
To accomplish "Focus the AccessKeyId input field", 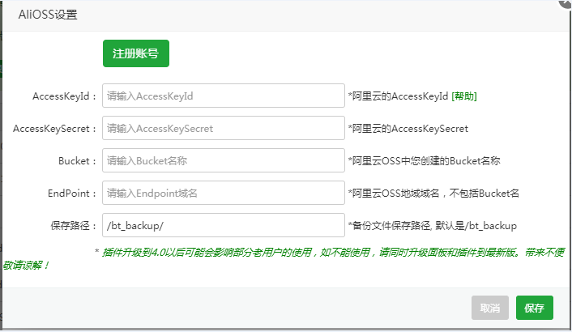I will tap(224, 96).
